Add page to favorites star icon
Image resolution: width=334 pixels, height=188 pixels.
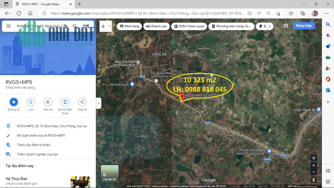pyautogui.click(x=278, y=13)
